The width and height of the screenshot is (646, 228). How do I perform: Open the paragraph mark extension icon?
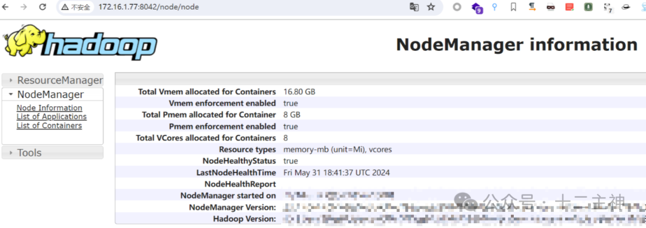tap(532, 7)
